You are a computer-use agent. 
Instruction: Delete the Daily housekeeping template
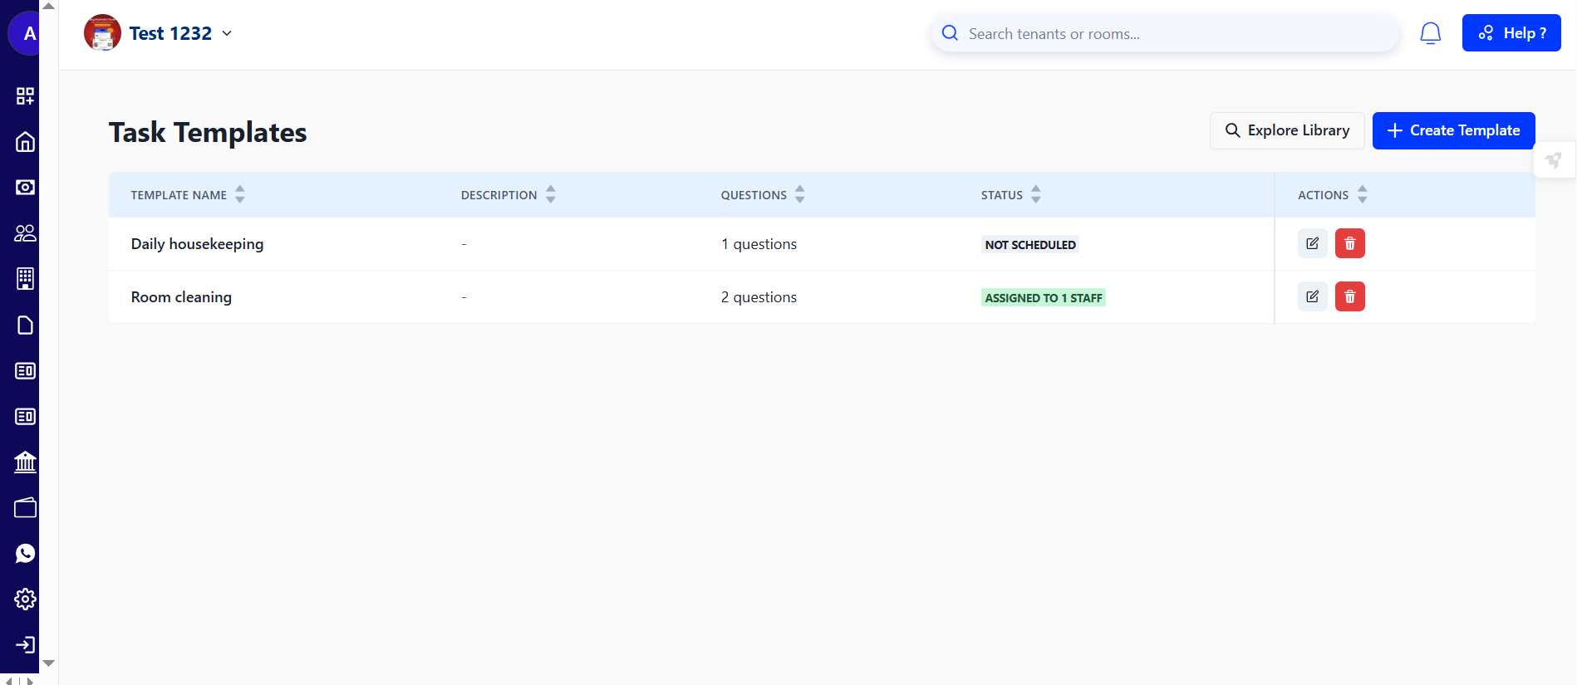[1349, 244]
